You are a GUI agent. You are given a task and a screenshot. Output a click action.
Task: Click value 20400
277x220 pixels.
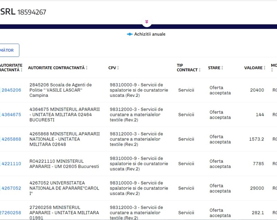257,90
